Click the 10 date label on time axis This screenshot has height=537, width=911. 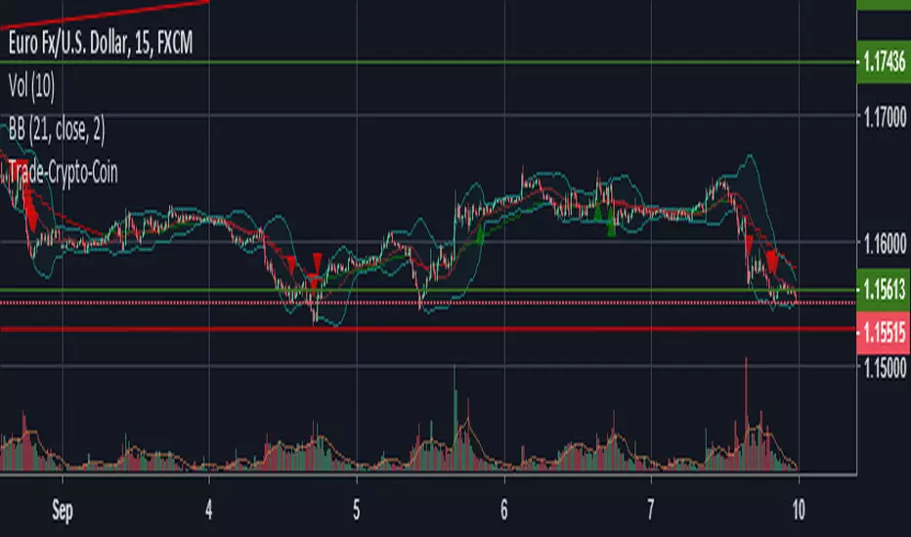[x=799, y=511]
